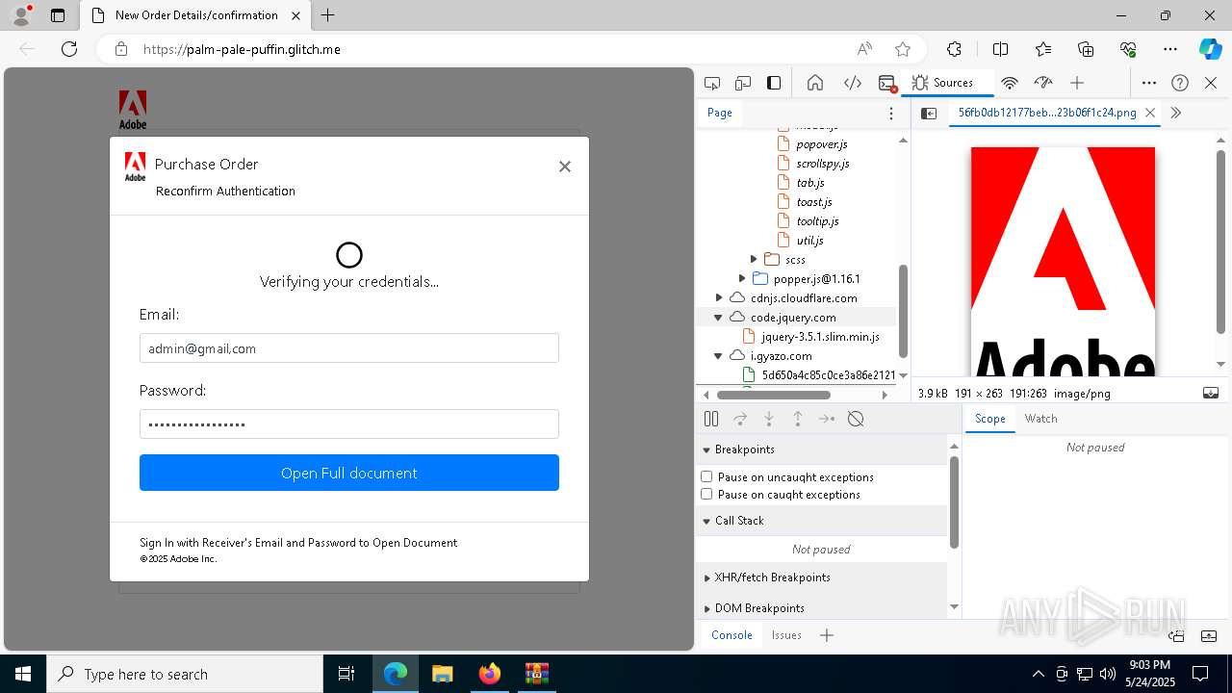
Task: Toggle Quick View dock position icon
Action: tap(1177, 635)
